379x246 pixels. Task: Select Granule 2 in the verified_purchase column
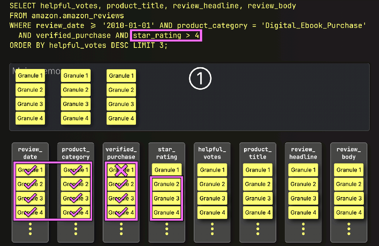121,184
